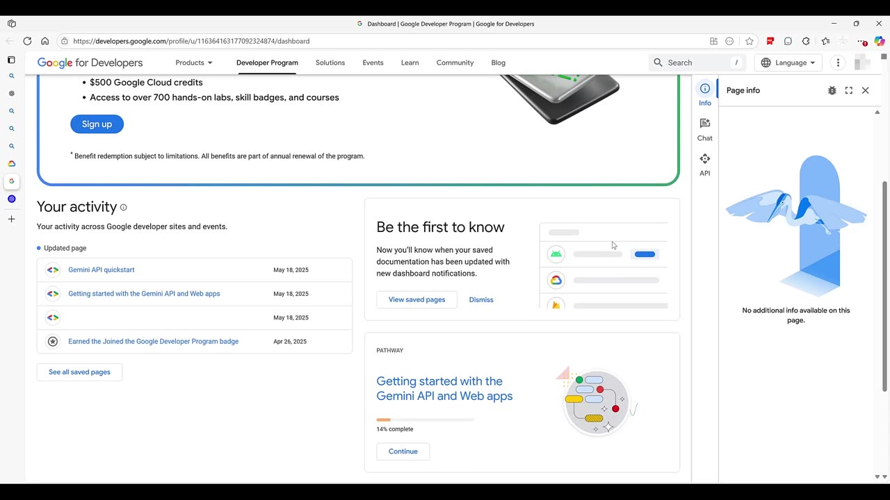
Task: Click the Page info panel heading
Action: coord(743,90)
